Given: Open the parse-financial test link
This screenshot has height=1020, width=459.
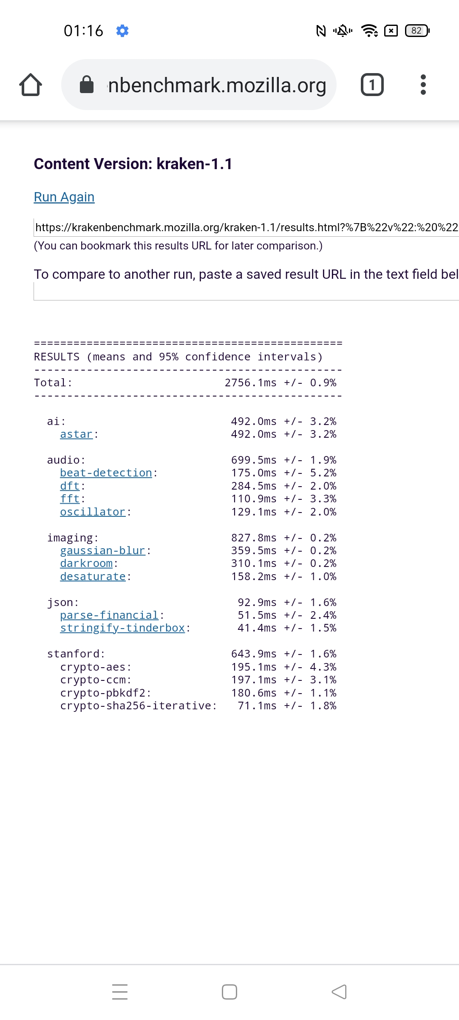Looking at the screenshot, I should (109, 615).
